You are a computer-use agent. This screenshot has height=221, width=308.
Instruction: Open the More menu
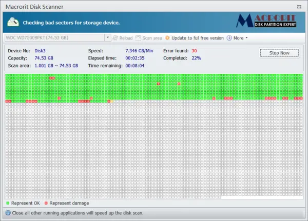click(238, 38)
